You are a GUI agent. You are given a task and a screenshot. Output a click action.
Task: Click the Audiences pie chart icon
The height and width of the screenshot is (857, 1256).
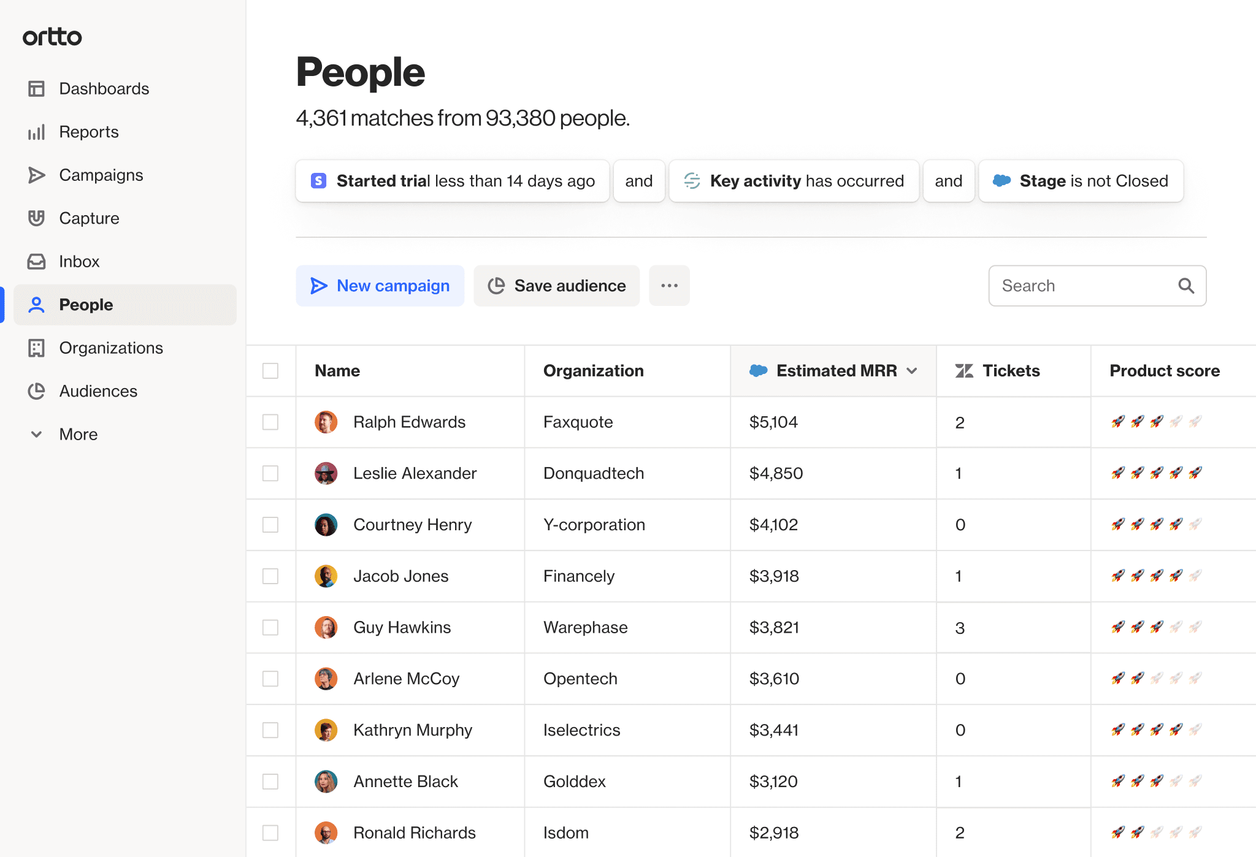point(37,391)
